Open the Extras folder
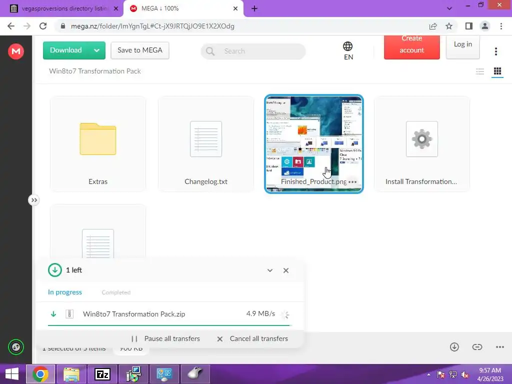Image resolution: width=512 pixels, height=384 pixels. click(x=98, y=143)
